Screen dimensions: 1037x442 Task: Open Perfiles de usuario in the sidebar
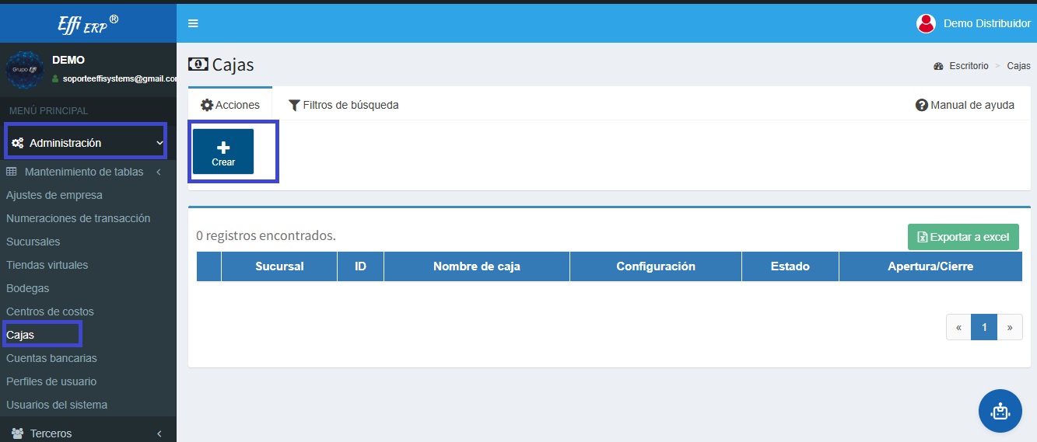(51, 381)
